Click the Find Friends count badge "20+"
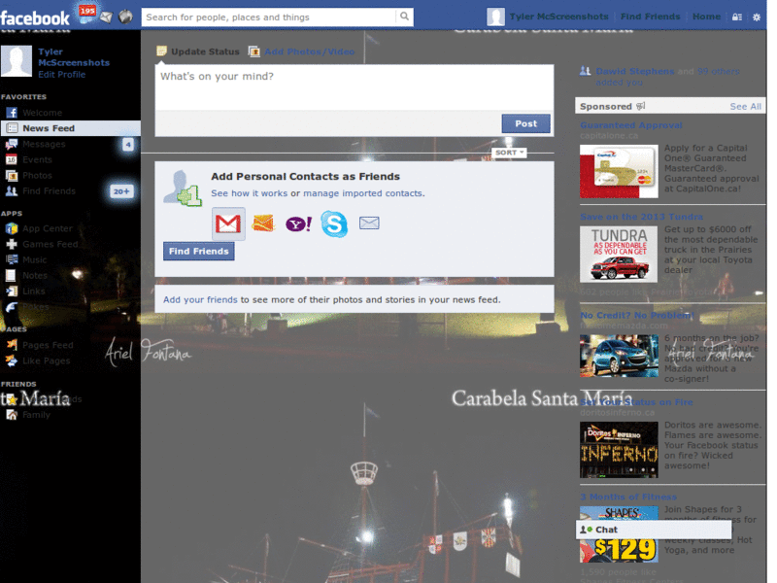The width and height of the screenshot is (777, 583). 121,191
